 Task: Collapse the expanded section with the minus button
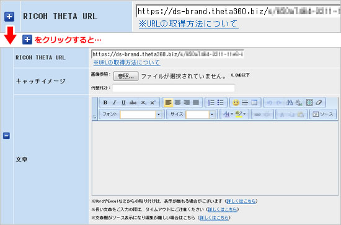coord(6,136)
